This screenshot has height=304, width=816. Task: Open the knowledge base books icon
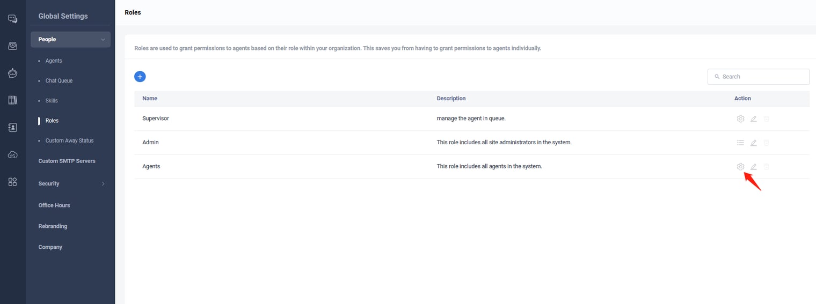point(12,100)
